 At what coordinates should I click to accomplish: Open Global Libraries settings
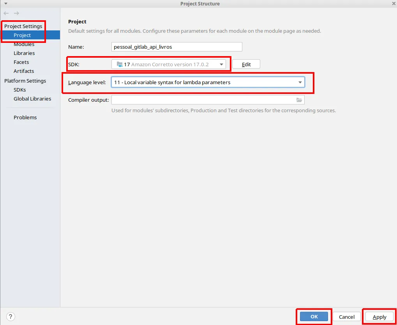tap(32, 99)
